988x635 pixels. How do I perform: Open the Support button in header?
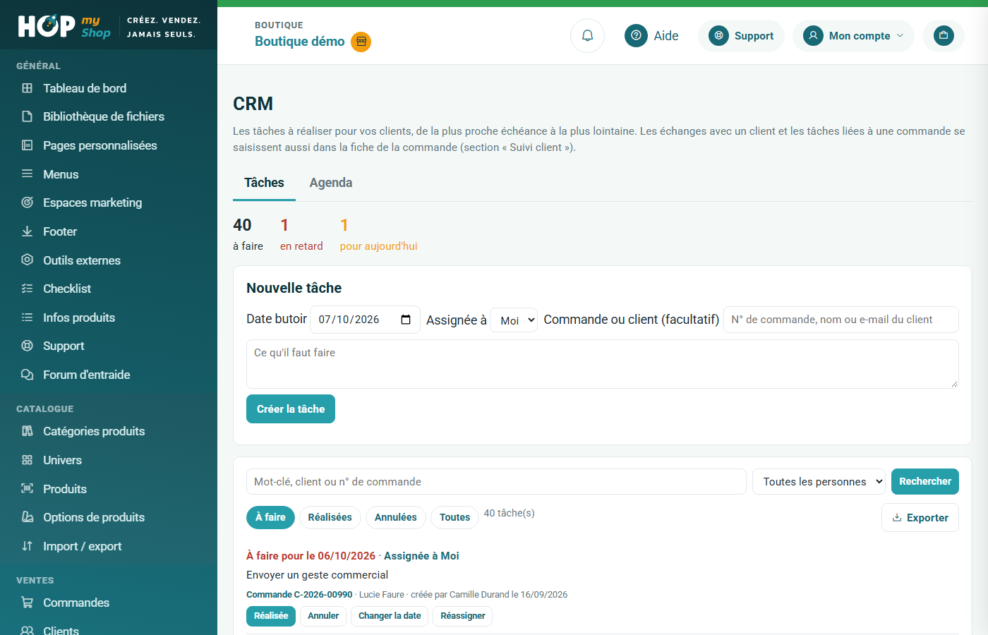tap(741, 36)
